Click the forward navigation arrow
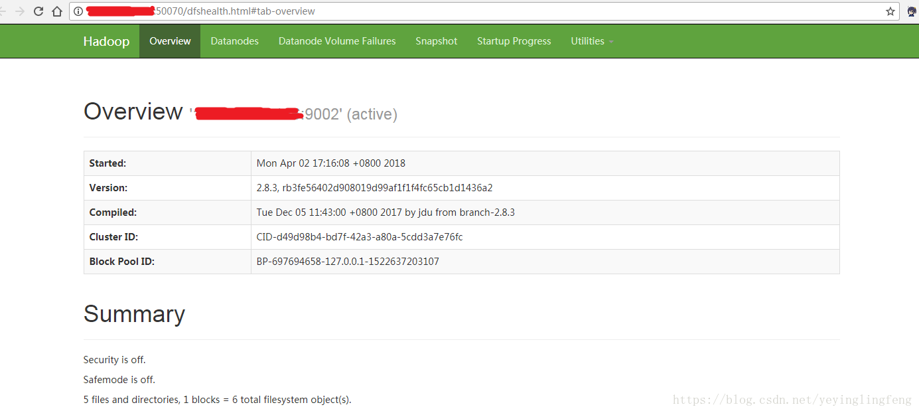 20,11
